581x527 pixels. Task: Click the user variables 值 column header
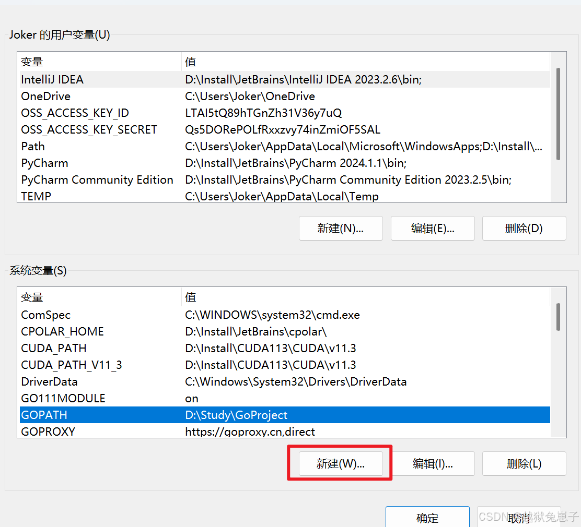pos(366,62)
